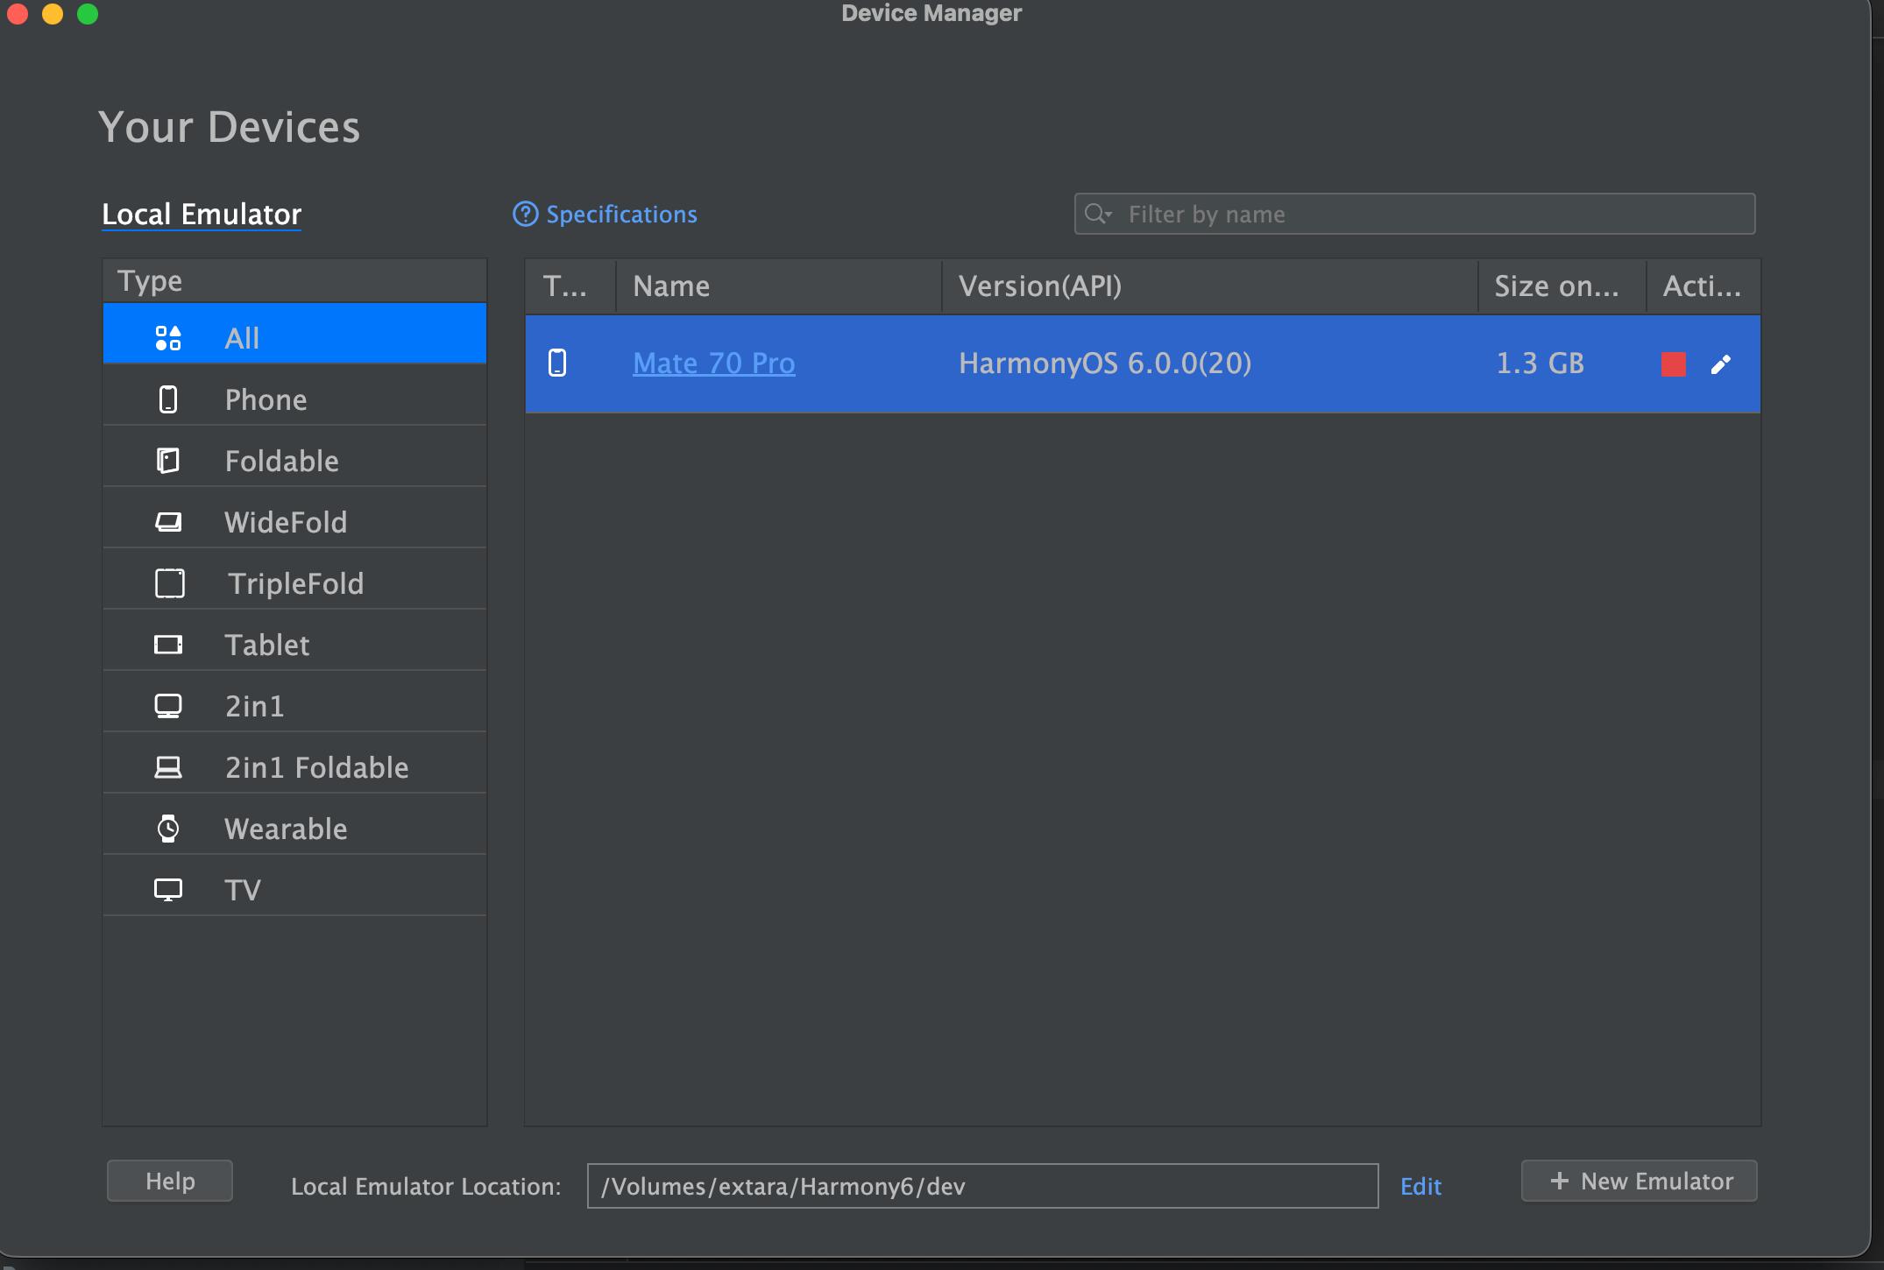1884x1270 pixels.
Task: Sort by the Version(API) column header
Action: pos(1040,286)
